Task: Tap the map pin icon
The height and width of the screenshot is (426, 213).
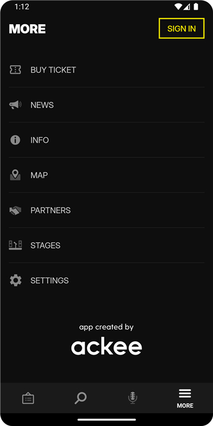Action: [x=15, y=175]
